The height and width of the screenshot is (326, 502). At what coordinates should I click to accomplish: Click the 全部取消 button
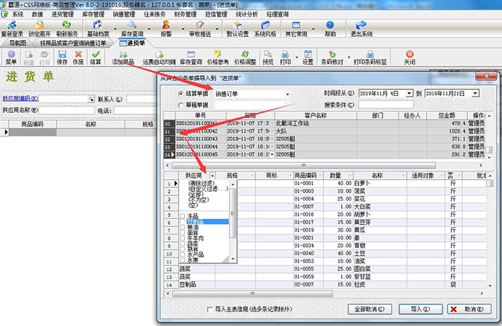coord(370,309)
